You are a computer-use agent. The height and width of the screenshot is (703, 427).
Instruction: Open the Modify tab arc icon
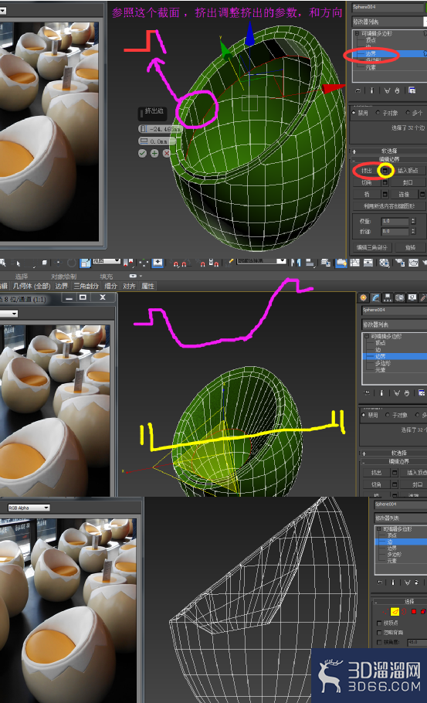pos(375,297)
